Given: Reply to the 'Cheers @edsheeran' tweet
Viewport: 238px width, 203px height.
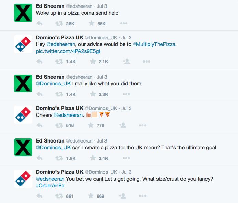Looking at the screenshot, I should 39,125.
